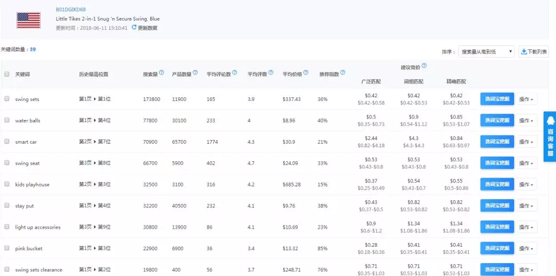Click 选词宝挖掘 for swing sets clearance

pos(497,269)
